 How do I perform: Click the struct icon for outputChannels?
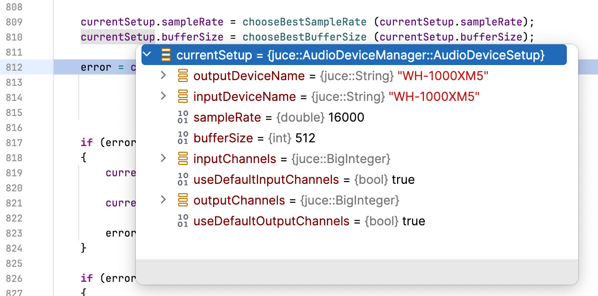pos(183,200)
